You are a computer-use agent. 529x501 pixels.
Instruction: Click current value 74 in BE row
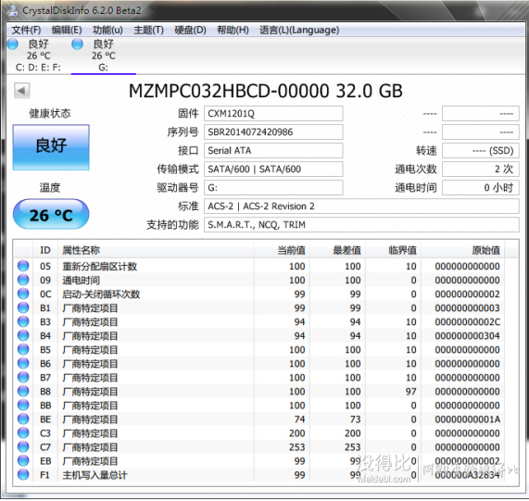[299, 420]
